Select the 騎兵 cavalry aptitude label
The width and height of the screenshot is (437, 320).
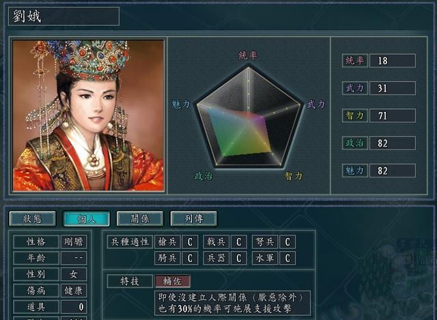[x=167, y=258]
